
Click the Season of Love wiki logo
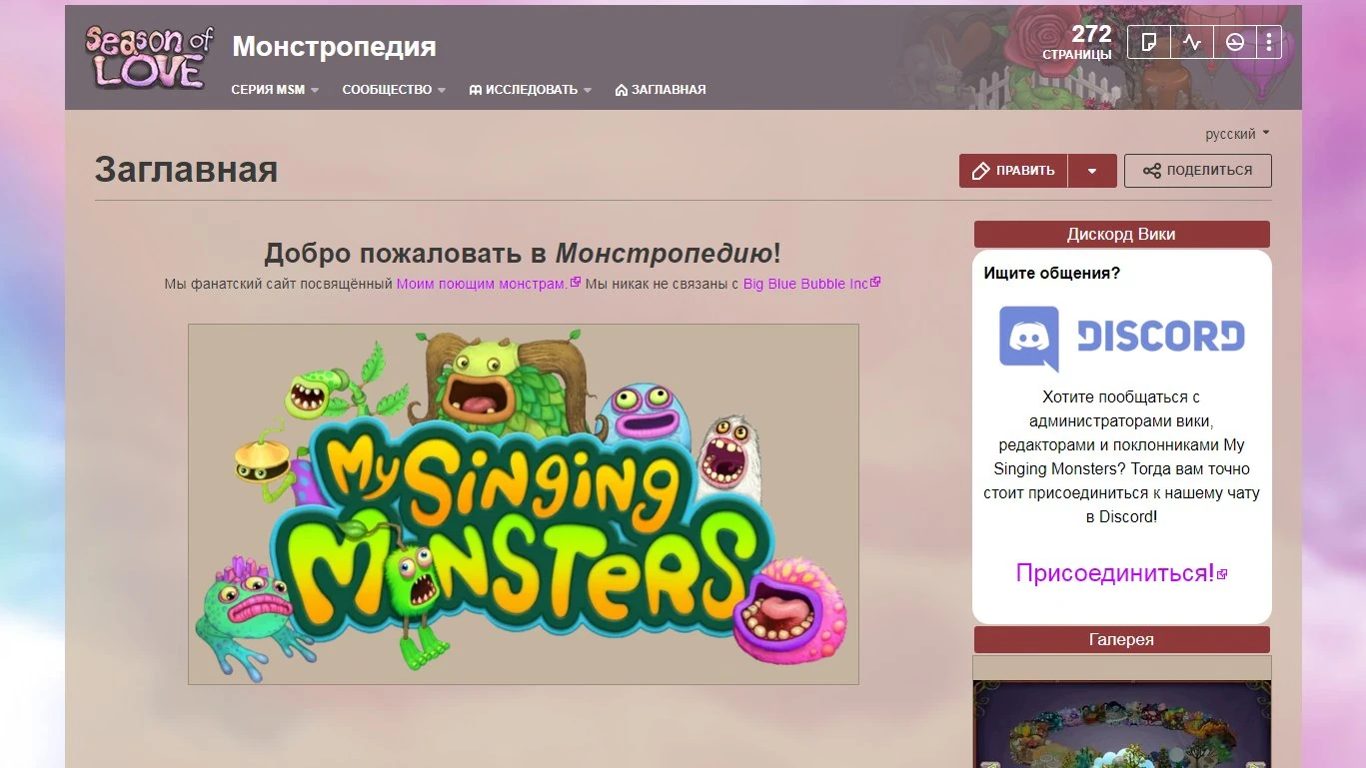tap(149, 57)
